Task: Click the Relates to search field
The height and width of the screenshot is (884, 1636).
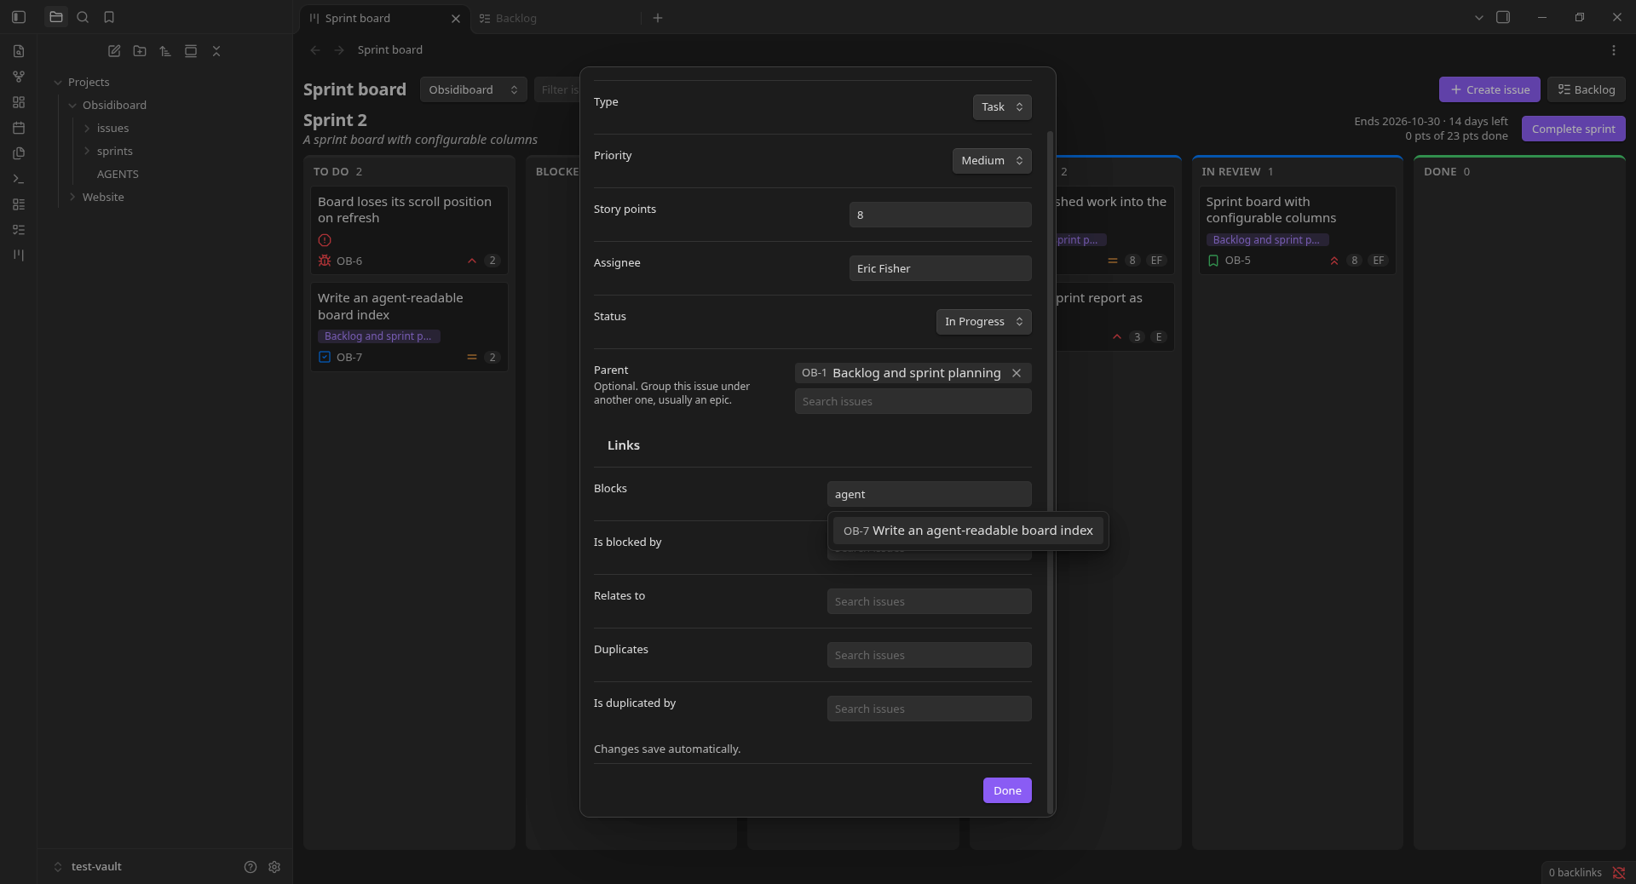Action: point(930,601)
